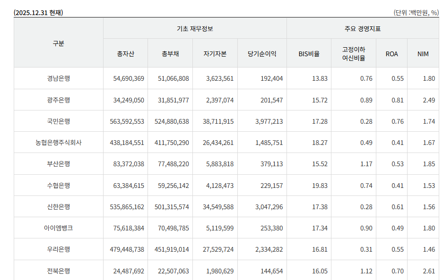Image resolution: width=443 pixels, height=280 pixels.
Task: Select the 신한은행 row label
Action: [59, 207]
